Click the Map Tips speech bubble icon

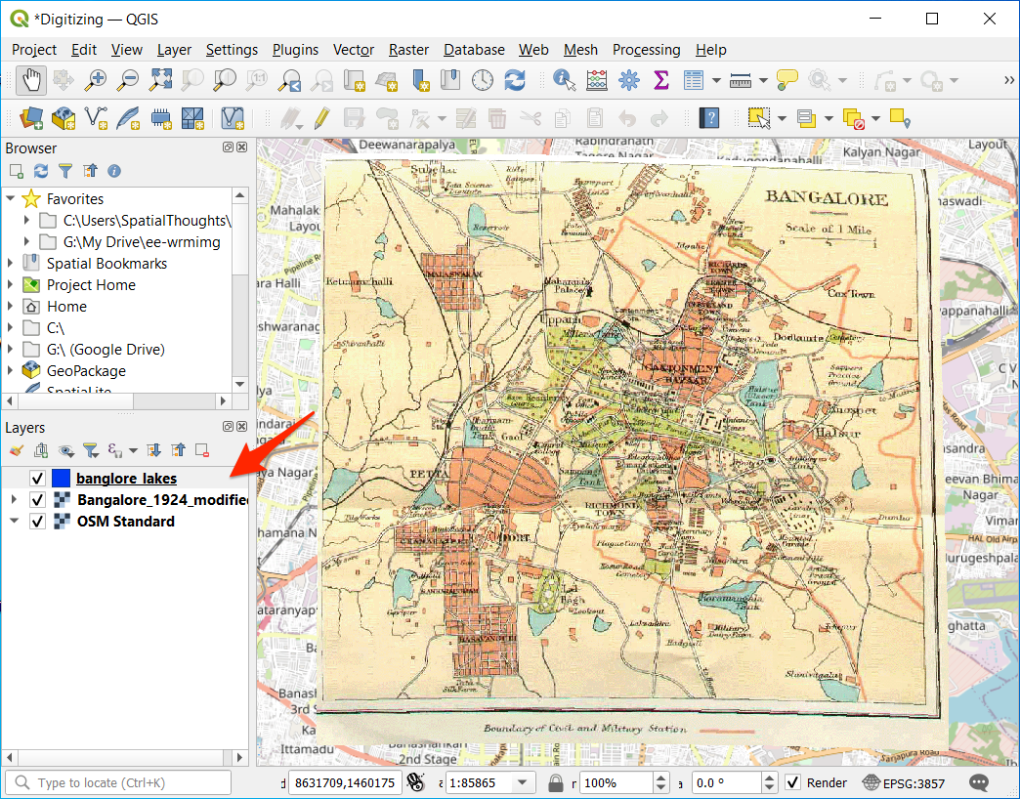click(787, 80)
